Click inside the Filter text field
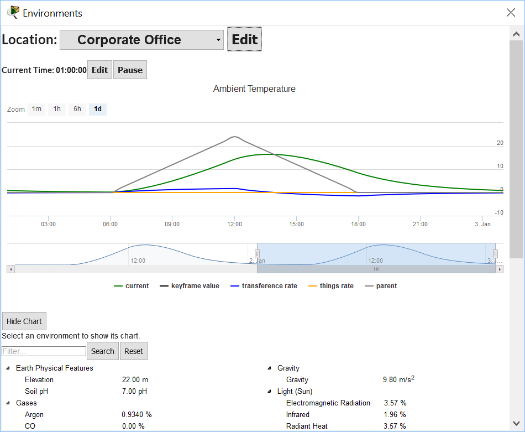525x432 pixels. [x=44, y=351]
